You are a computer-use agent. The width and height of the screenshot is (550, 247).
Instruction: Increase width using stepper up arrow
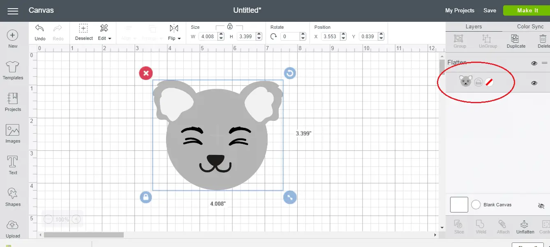[x=221, y=35]
